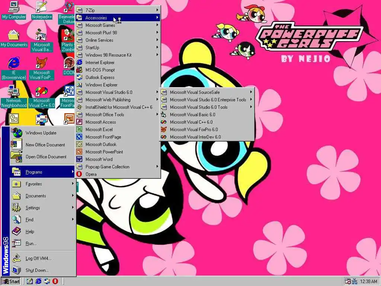Open Microsoft Web Publishing menu entry
Image resolution: width=381 pixels, height=286 pixels.
(118, 100)
